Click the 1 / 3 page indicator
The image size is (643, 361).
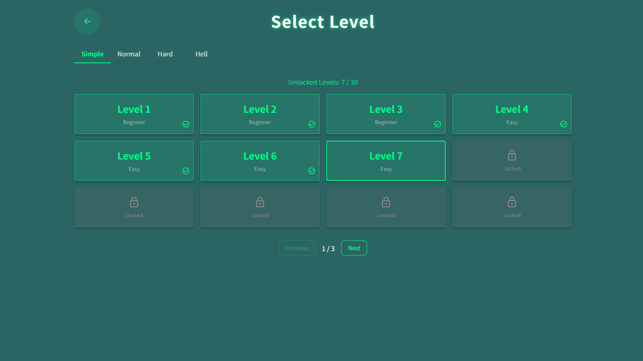(x=328, y=248)
